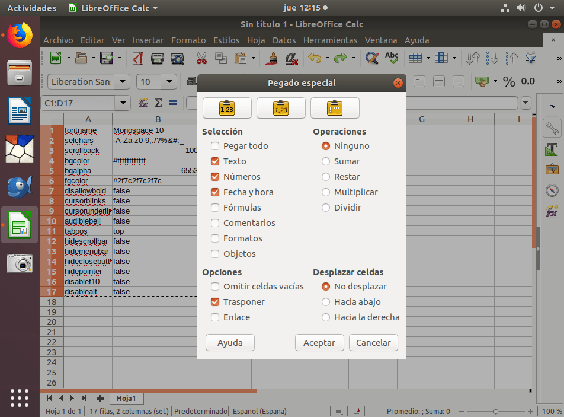Expand the Name Box cell reference dropdown
This screenshot has width=564, height=417.
[123, 103]
